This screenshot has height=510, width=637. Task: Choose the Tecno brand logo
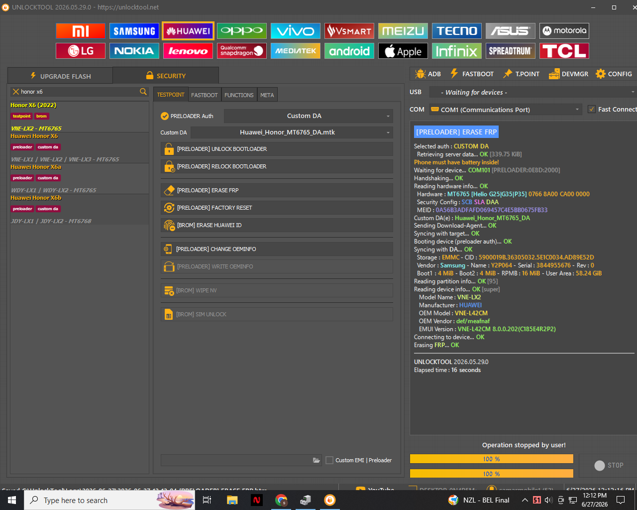(457, 31)
